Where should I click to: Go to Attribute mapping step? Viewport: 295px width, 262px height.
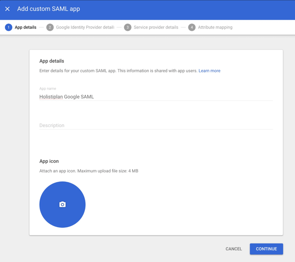click(215, 27)
